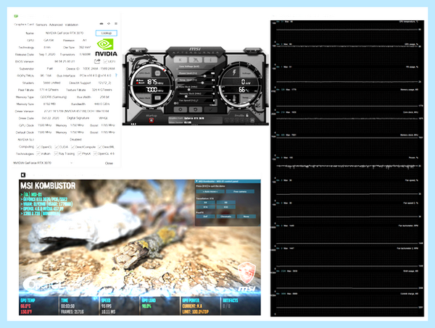Click the Lookup button in GPU-Z
Viewport: 435px width, 328px height.
pyautogui.click(x=107, y=33)
